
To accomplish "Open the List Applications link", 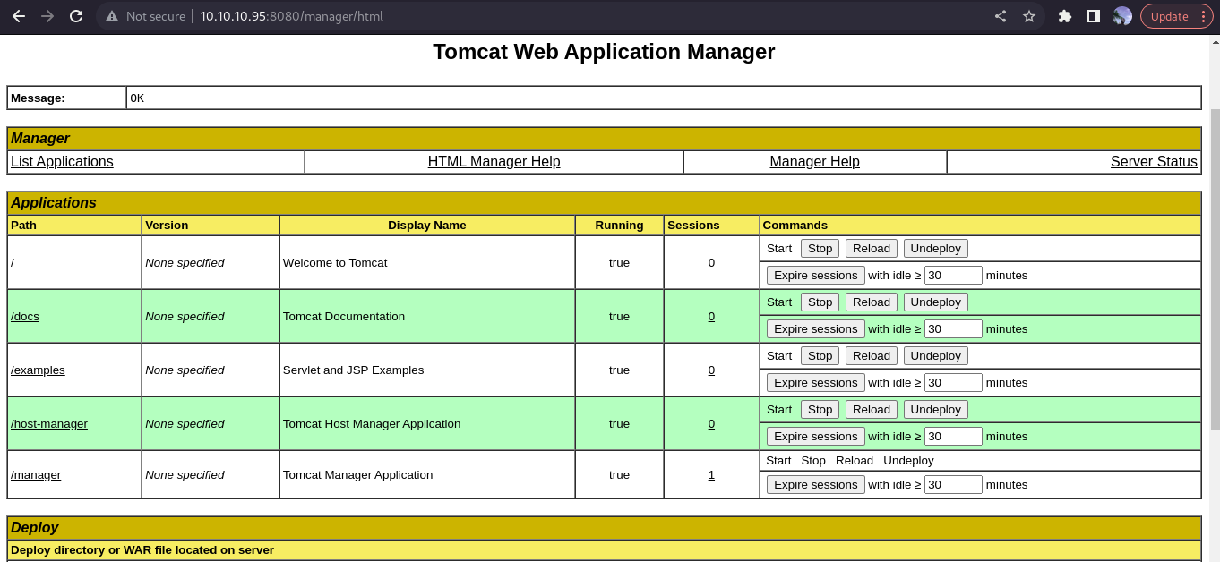I will pyautogui.click(x=62, y=162).
